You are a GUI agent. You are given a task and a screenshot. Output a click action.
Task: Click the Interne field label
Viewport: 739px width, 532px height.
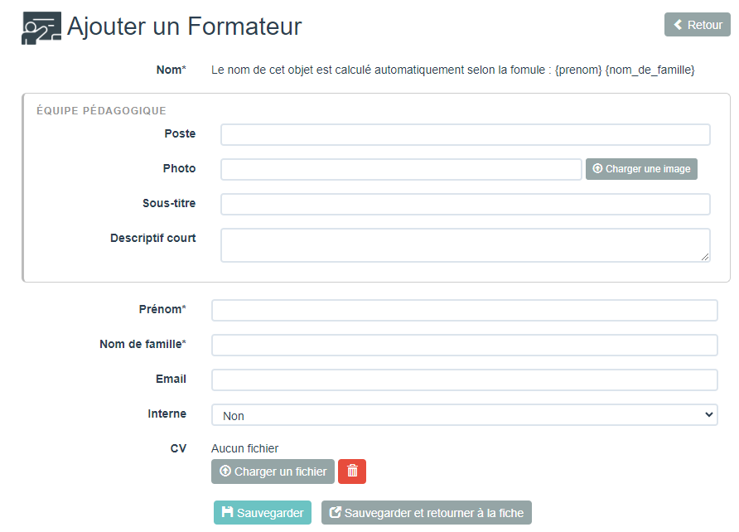[167, 414]
